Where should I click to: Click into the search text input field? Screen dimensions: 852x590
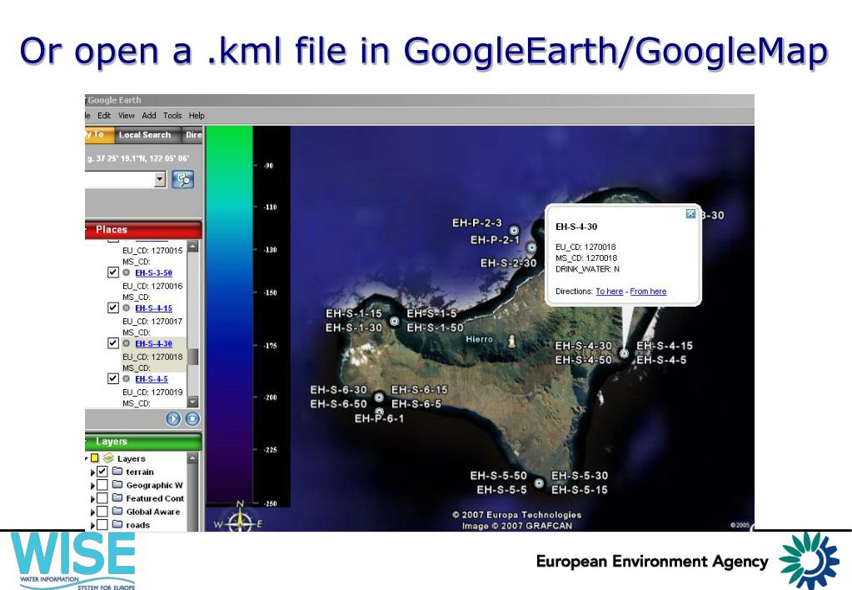pos(120,179)
